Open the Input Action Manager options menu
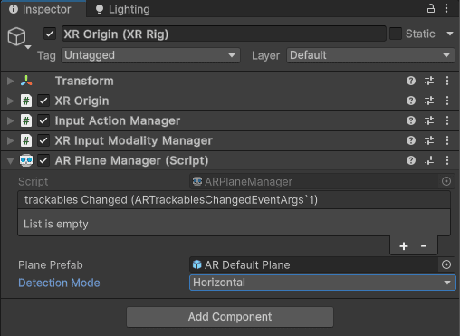Image resolution: width=460 pixels, height=336 pixels. (x=447, y=120)
